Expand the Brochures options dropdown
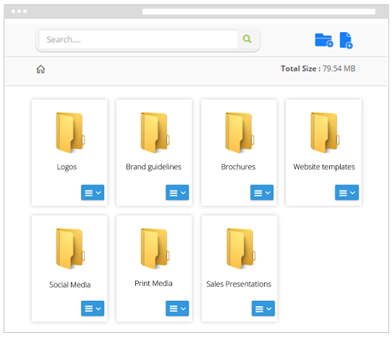The width and height of the screenshot is (392, 338). pyautogui.click(x=262, y=193)
